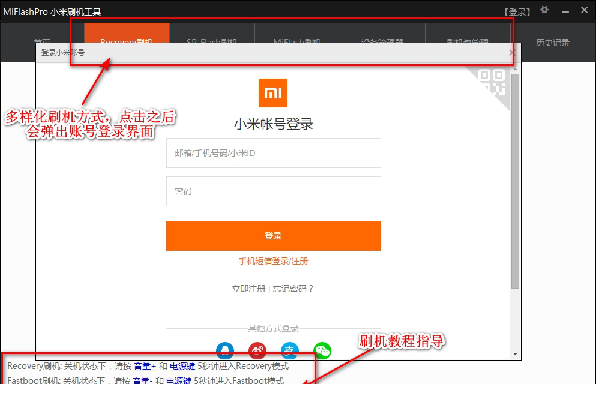Minimize the MIFlashPro window
Image resolution: width=596 pixels, height=399 pixels.
click(565, 11)
